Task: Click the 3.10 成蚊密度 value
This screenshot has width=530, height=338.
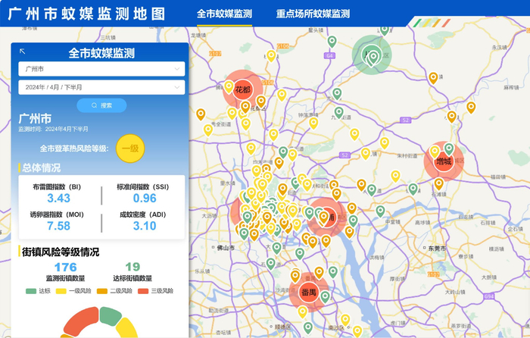Action: (x=145, y=226)
